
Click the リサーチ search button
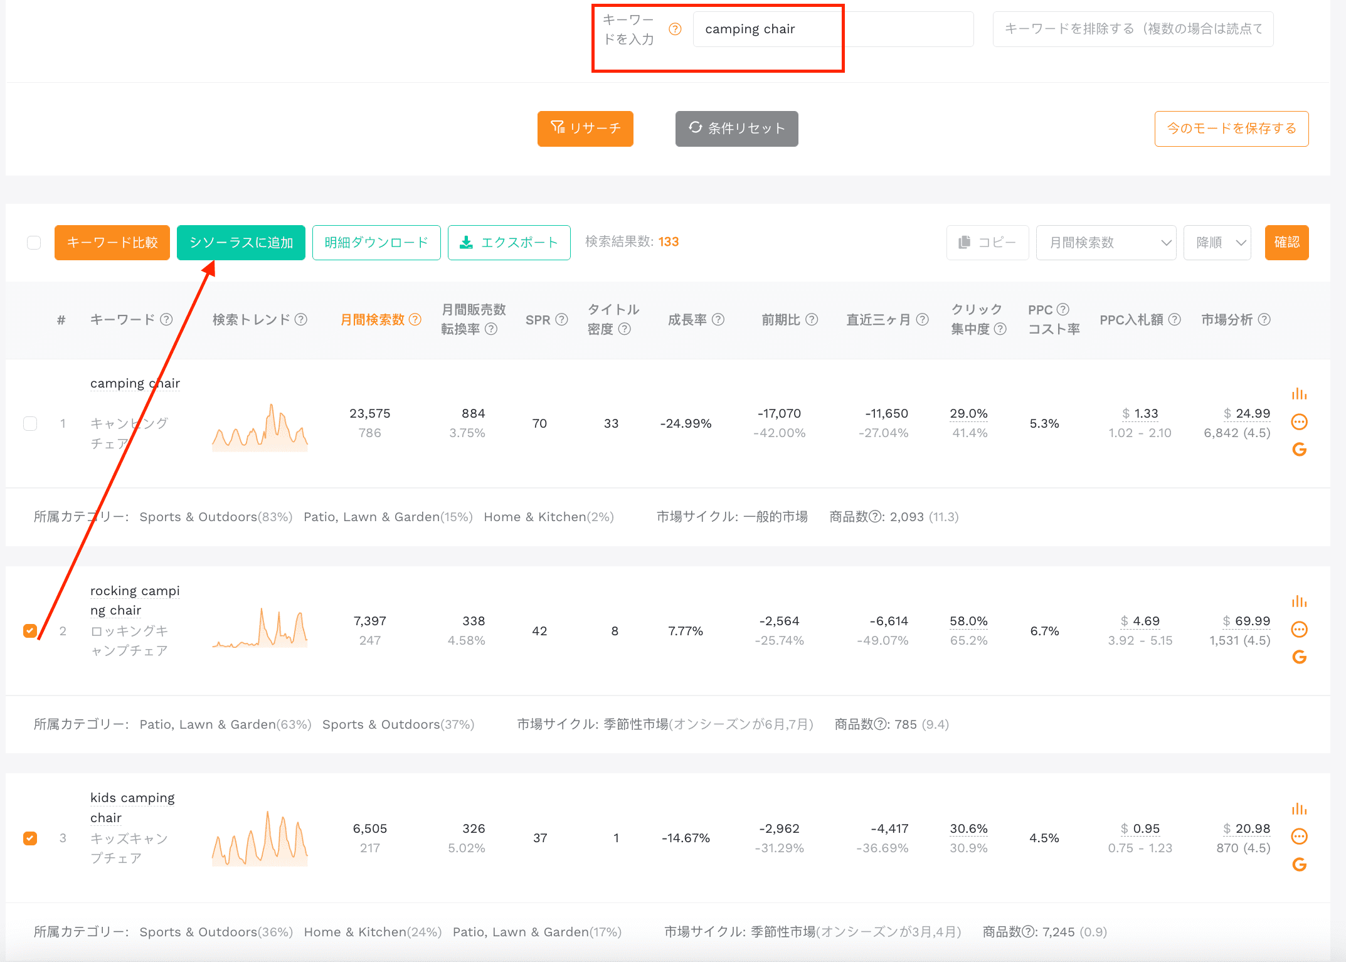[585, 129]
